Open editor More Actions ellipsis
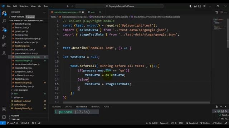 tap(226, 12)
